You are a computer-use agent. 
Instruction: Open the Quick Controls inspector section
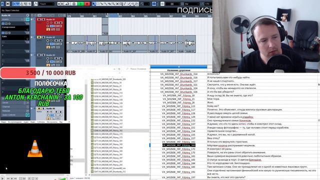pyautogui.click(x=15, y=115)
